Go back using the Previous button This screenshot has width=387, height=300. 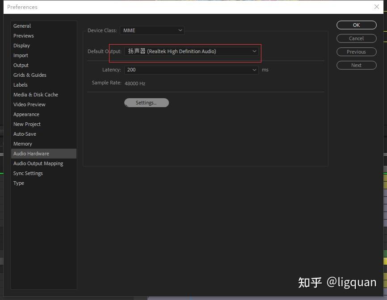tap(356, 52)
